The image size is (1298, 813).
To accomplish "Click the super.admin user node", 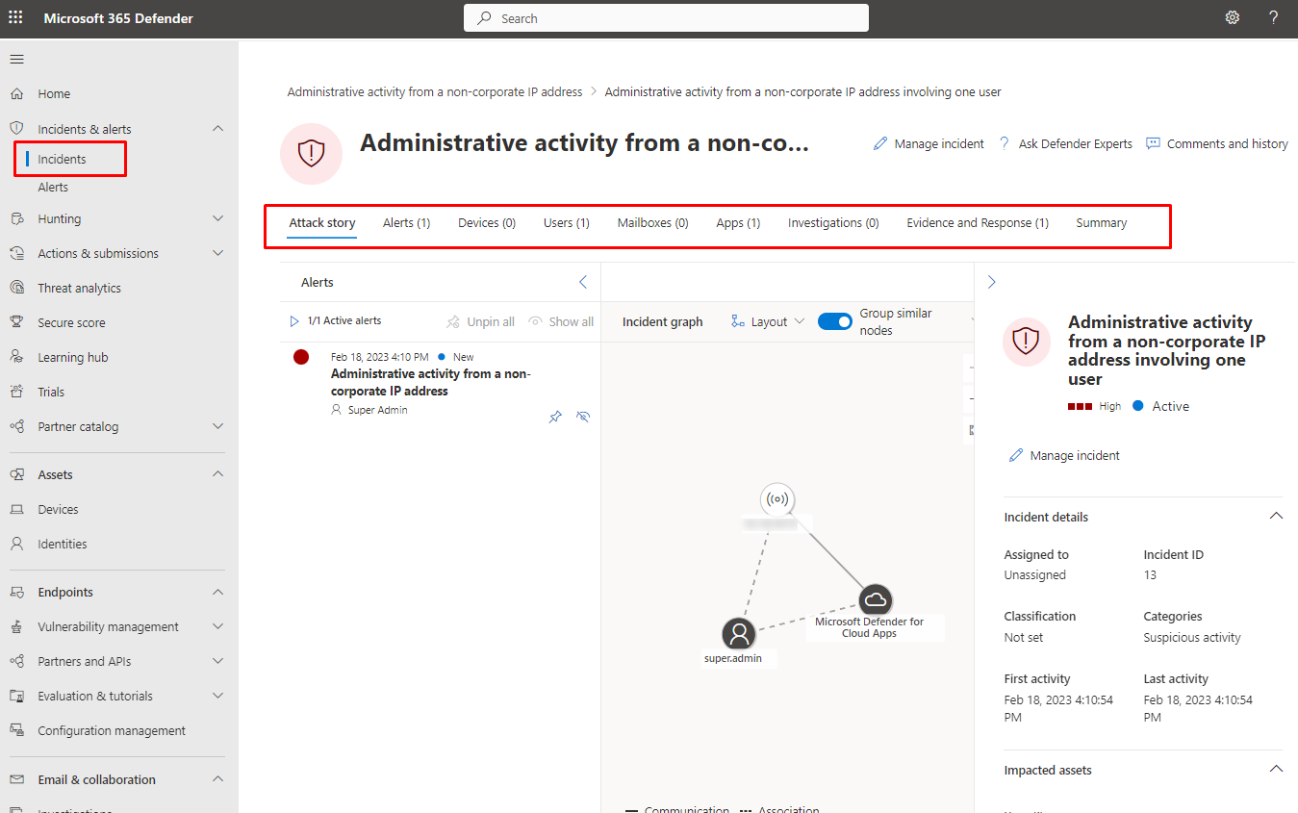I will coord(739,634).
